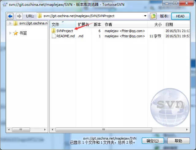Screen dimensions: 196x150
Task: Open help with the 帮助 button
Action: 179,141
